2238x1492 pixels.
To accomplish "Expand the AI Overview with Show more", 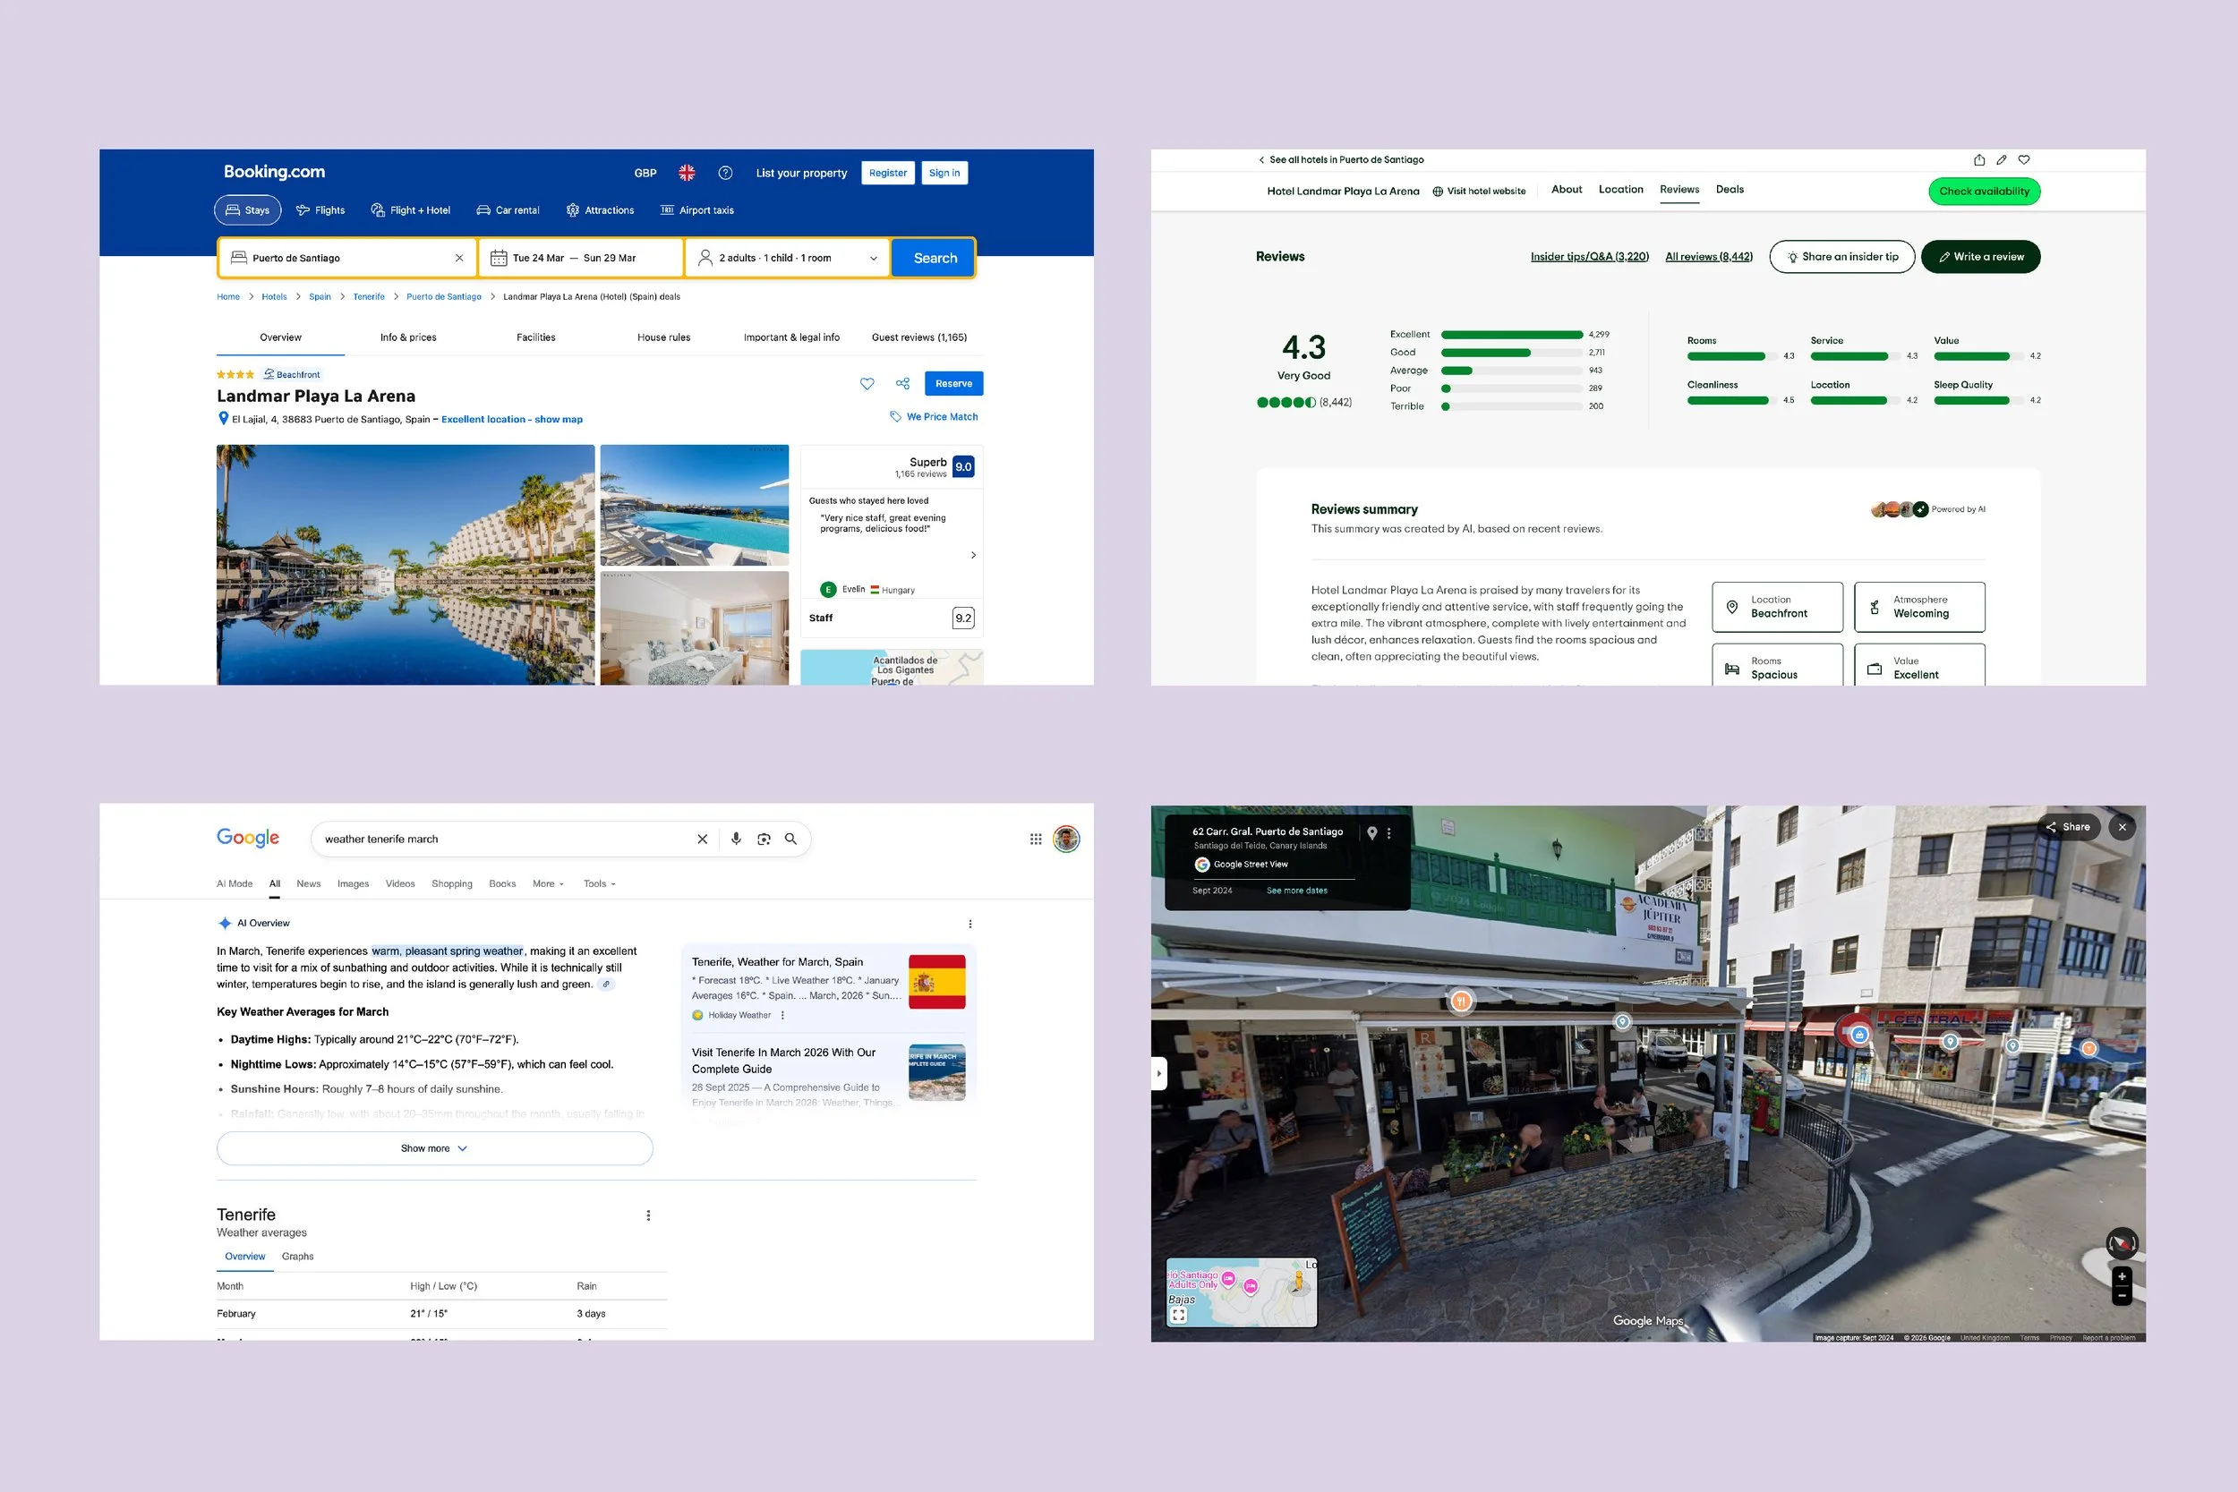I will point(434,1148).
